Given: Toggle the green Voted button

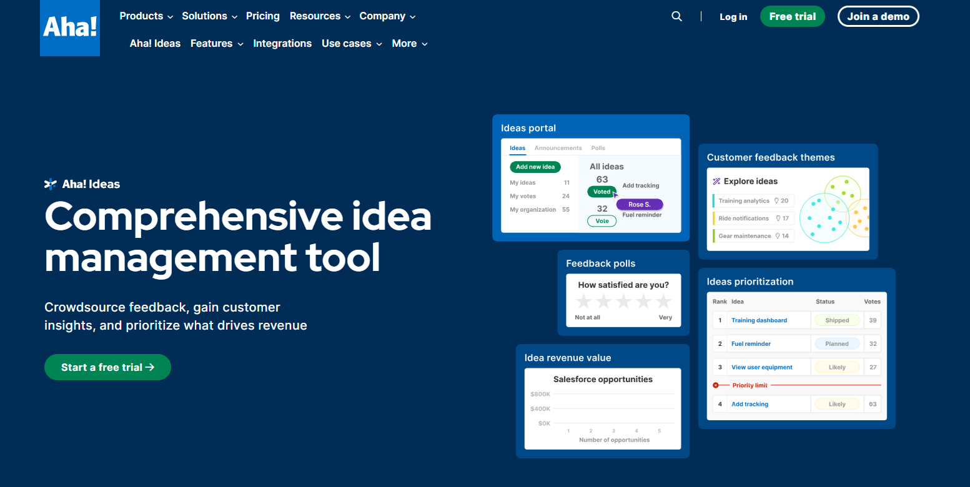Looking at the screenshot, I should click(602, 192).
